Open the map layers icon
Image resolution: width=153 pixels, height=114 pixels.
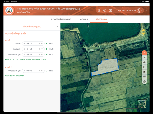click(x=144, y=72)
